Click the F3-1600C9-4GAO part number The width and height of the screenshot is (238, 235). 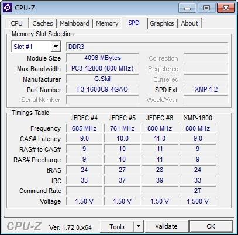click(x=102, y=89)
